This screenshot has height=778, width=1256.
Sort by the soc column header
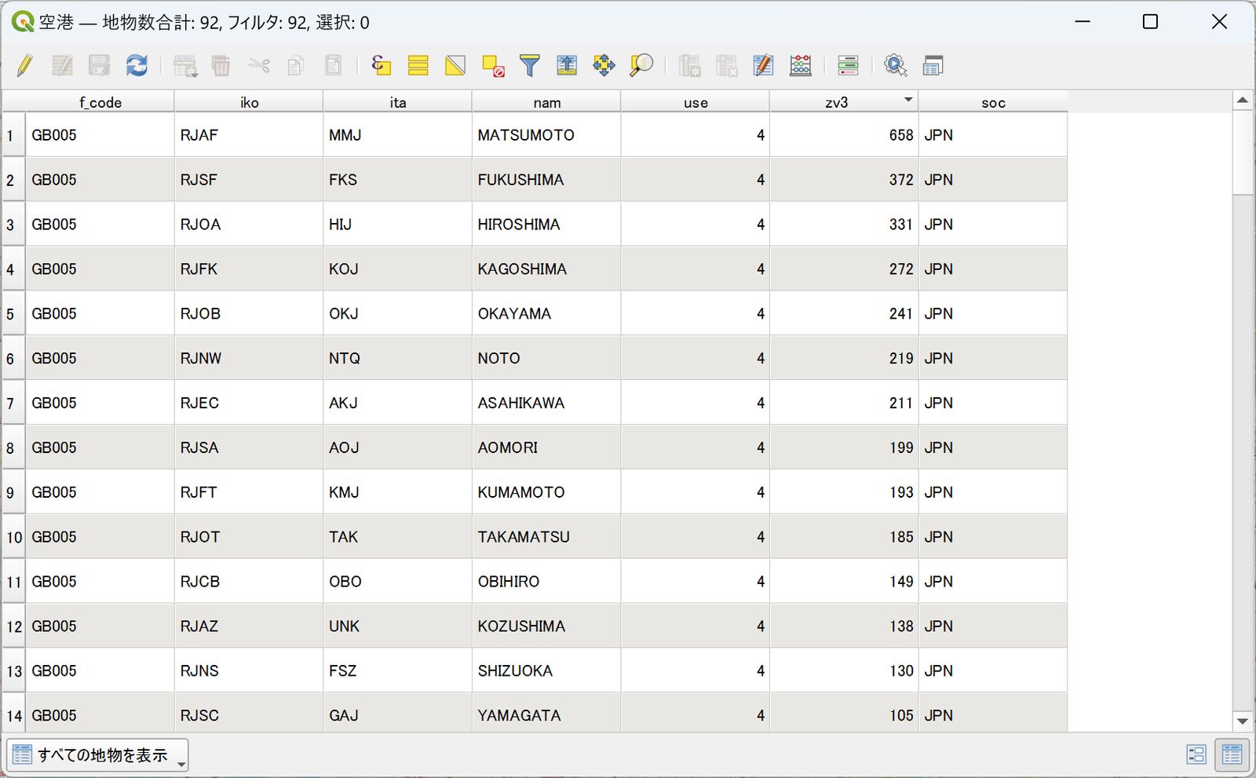[x=993, y=102]
